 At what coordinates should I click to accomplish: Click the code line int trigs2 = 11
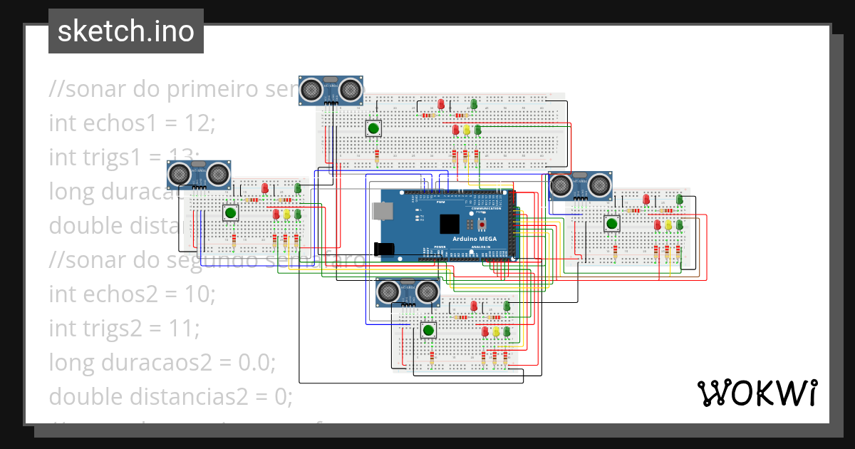(x=124, y=328)
